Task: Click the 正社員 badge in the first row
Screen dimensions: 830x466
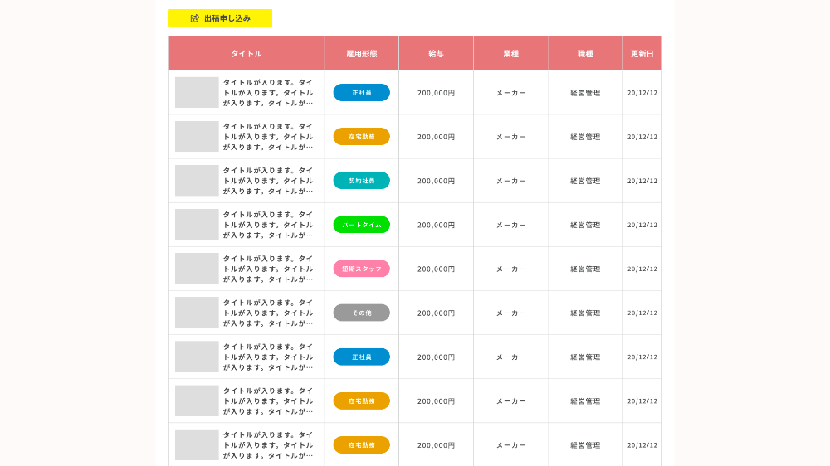Action: [x=361, y=93]
